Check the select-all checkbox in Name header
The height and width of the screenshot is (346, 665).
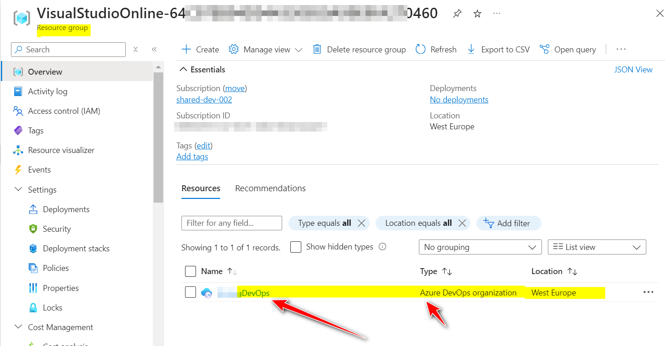[191, 271]
